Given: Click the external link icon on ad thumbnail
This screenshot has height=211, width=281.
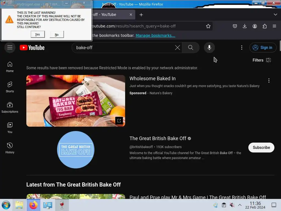Looking at the screenshot, I should tap(119, 121).
